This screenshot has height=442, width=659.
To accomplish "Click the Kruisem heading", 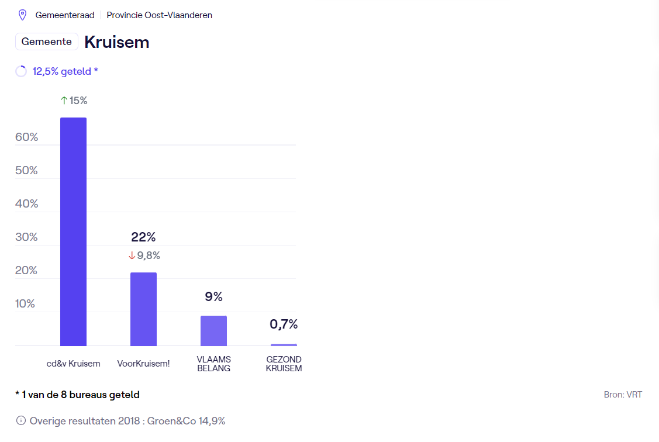I will click(x=117, y=42).
